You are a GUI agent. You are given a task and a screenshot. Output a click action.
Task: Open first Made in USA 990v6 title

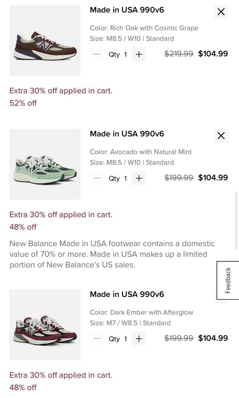point(127,10)
